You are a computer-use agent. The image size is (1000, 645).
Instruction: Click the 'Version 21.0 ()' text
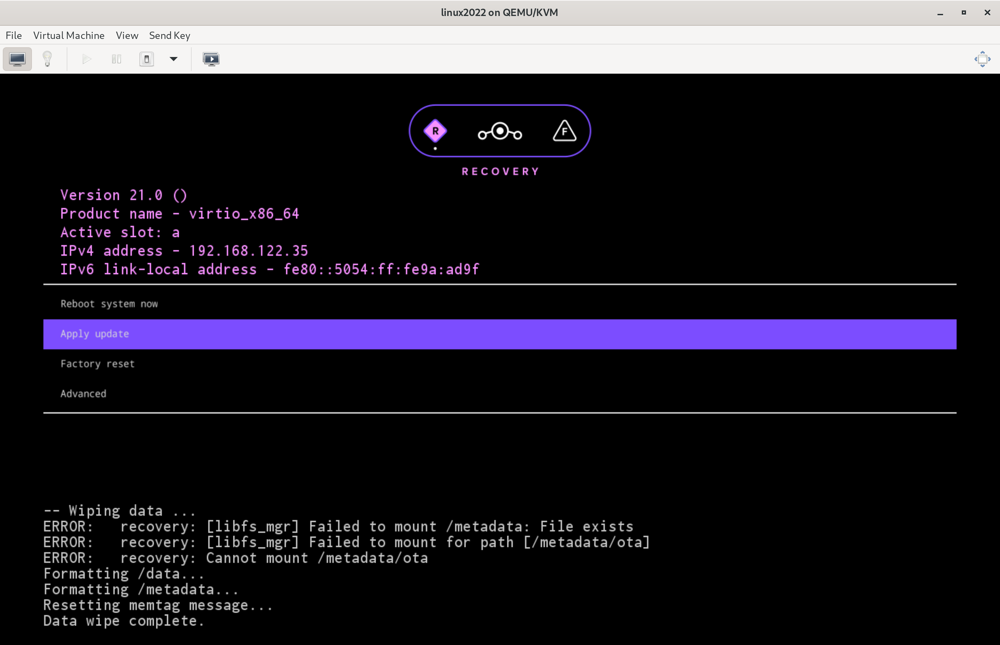point(124,195)
